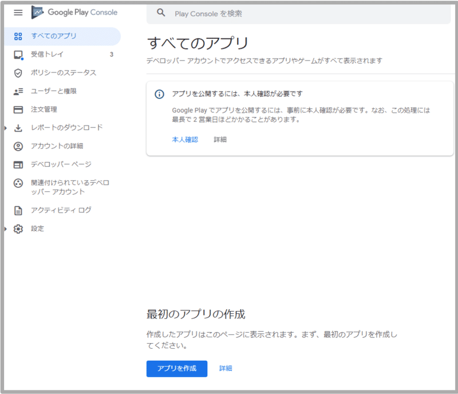Image resolution: width=458 pixels, height=394 pixels.
Task: Click the アカウントの詳細 profile icon
Action: [x=18, y=147]
